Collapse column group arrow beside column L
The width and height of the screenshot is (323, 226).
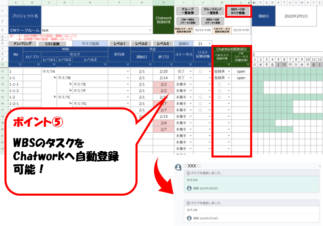249,3
